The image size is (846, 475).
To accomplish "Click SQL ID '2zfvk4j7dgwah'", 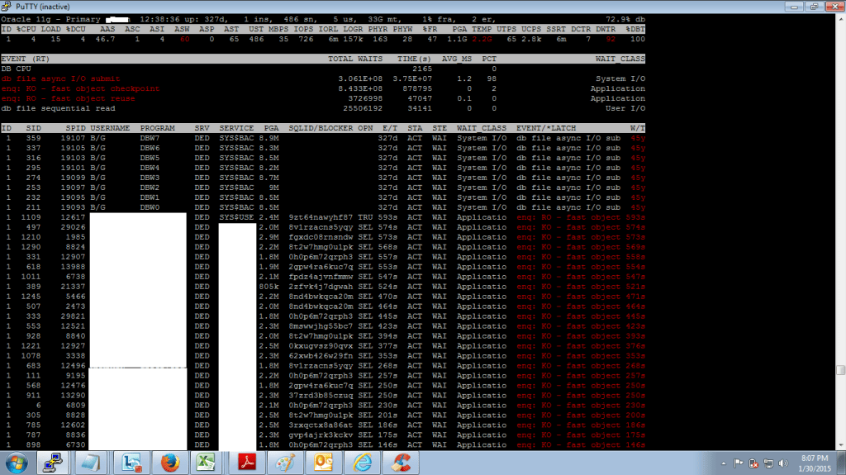I will point(321,287).
